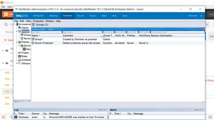Viewport: 214px width, 120px height.
Task: Click the Group1 child icon in tree
Action: [x=22, y=35]
